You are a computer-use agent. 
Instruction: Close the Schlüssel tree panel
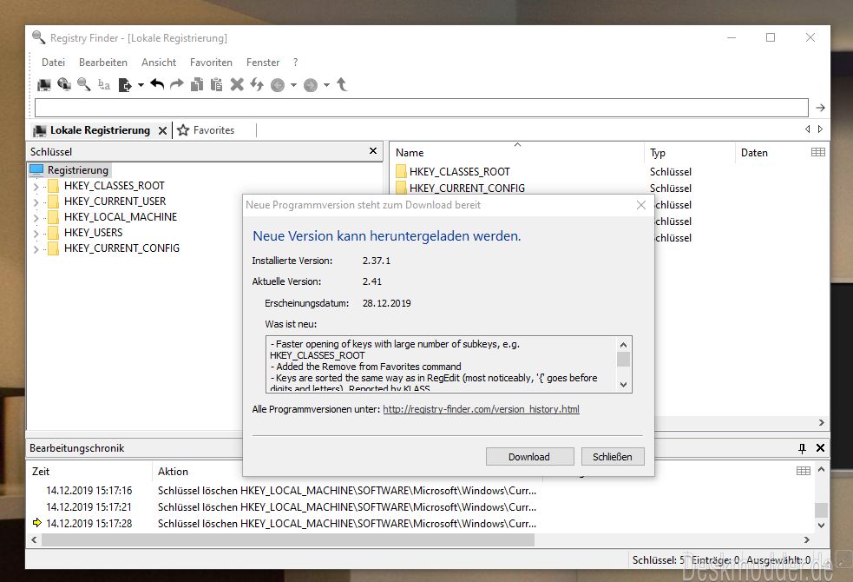coord(373,151)
